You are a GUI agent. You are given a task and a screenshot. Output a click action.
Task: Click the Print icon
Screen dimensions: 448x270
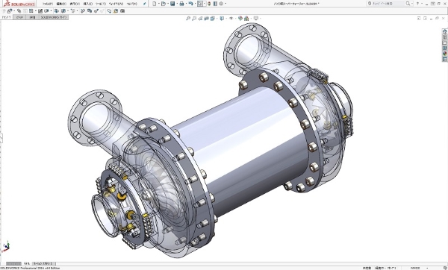[181, 4]
